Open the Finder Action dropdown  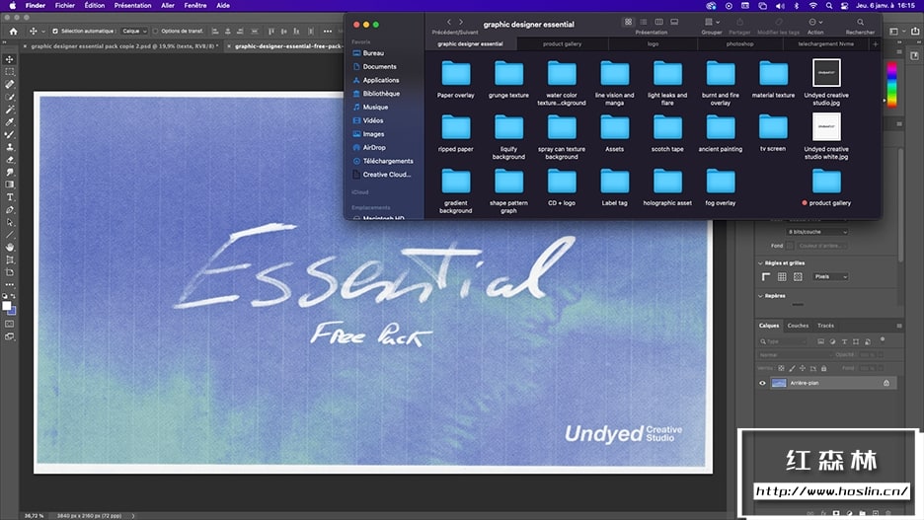coord(815,22)
